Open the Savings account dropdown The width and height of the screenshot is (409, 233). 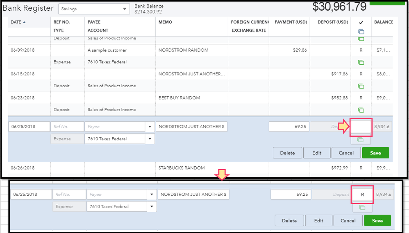point(94,9)
